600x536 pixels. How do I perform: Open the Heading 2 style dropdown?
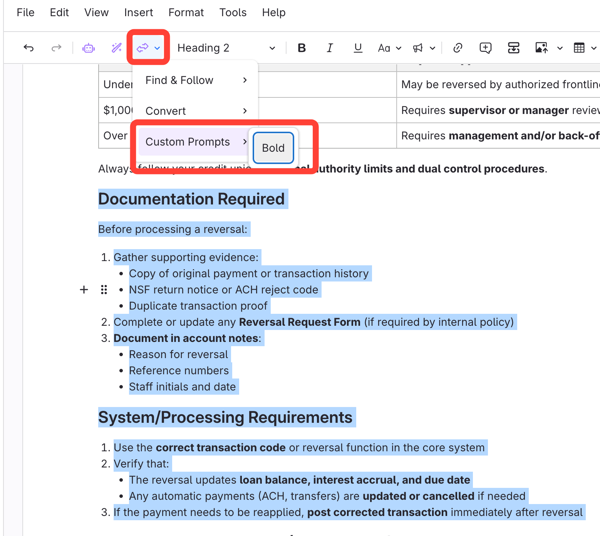pos(226,48)
